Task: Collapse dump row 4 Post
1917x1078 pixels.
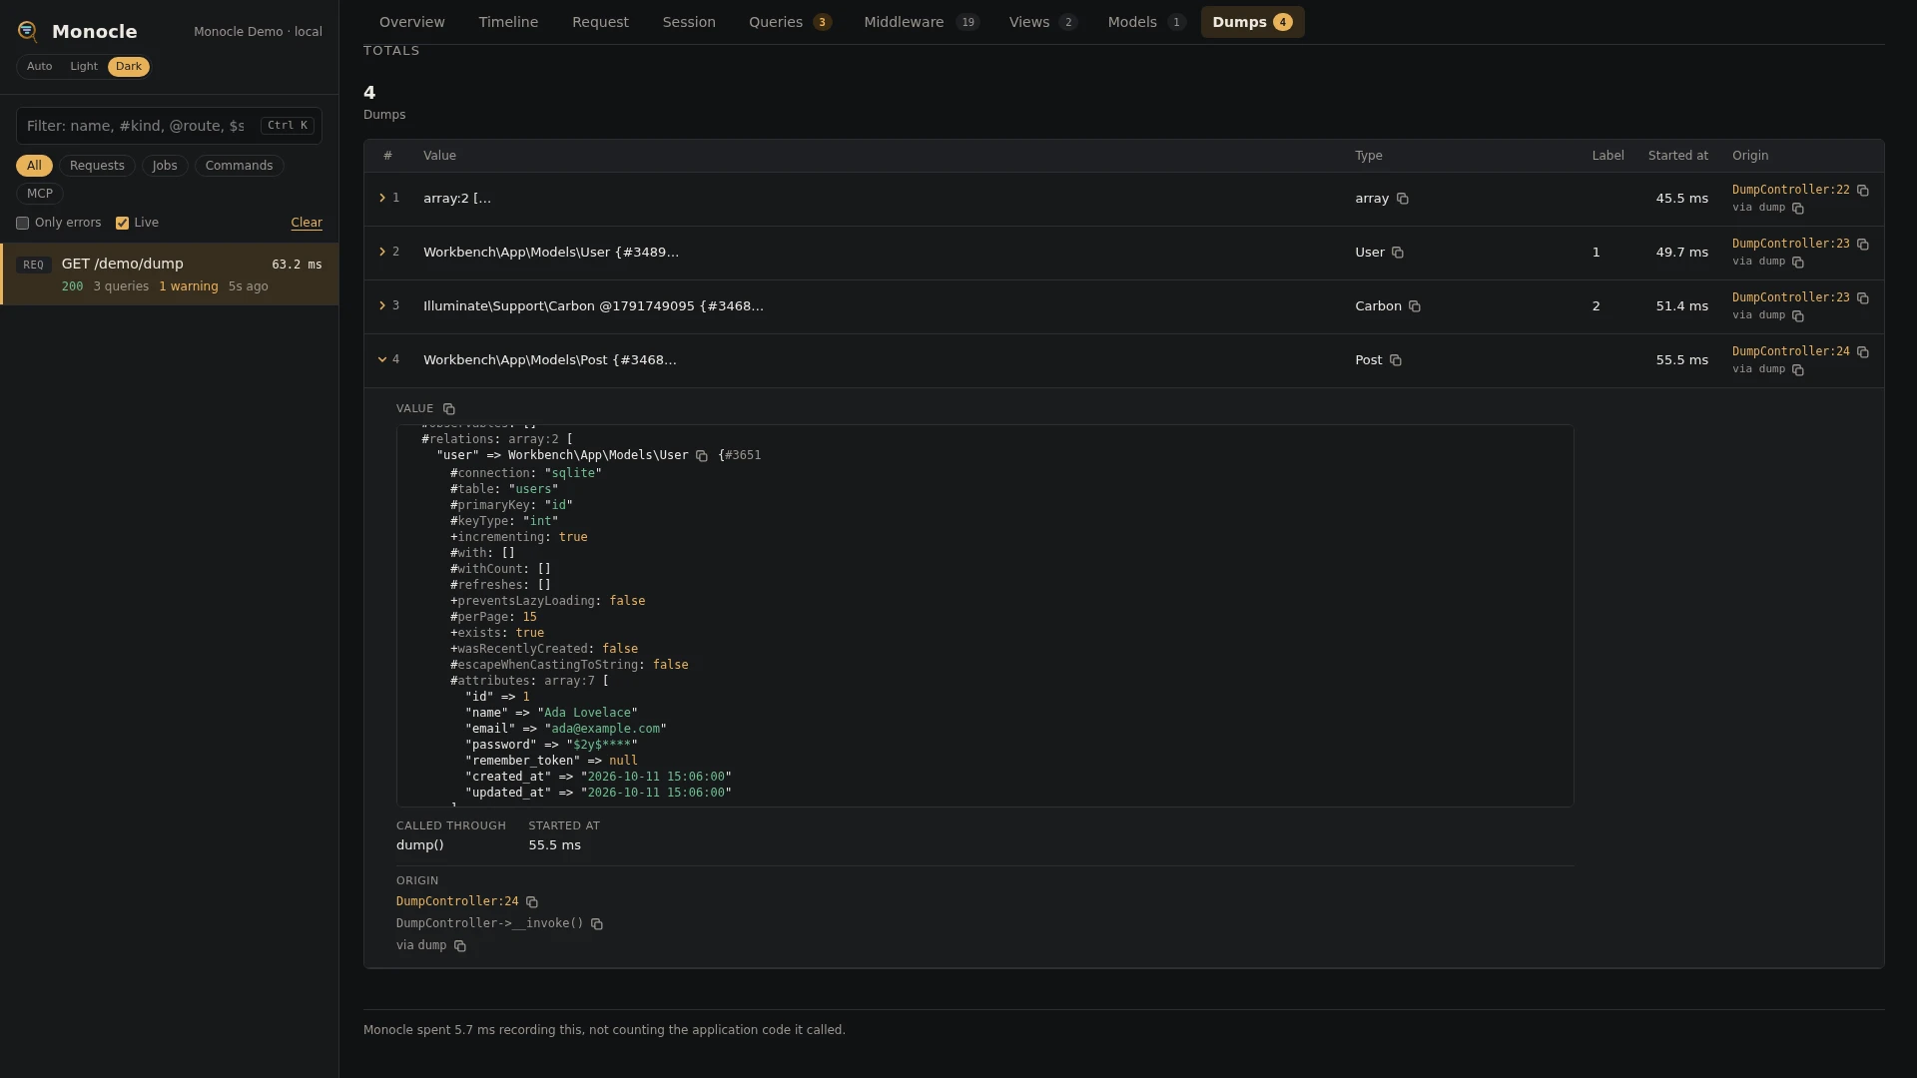Action: [x=382, y=360]
